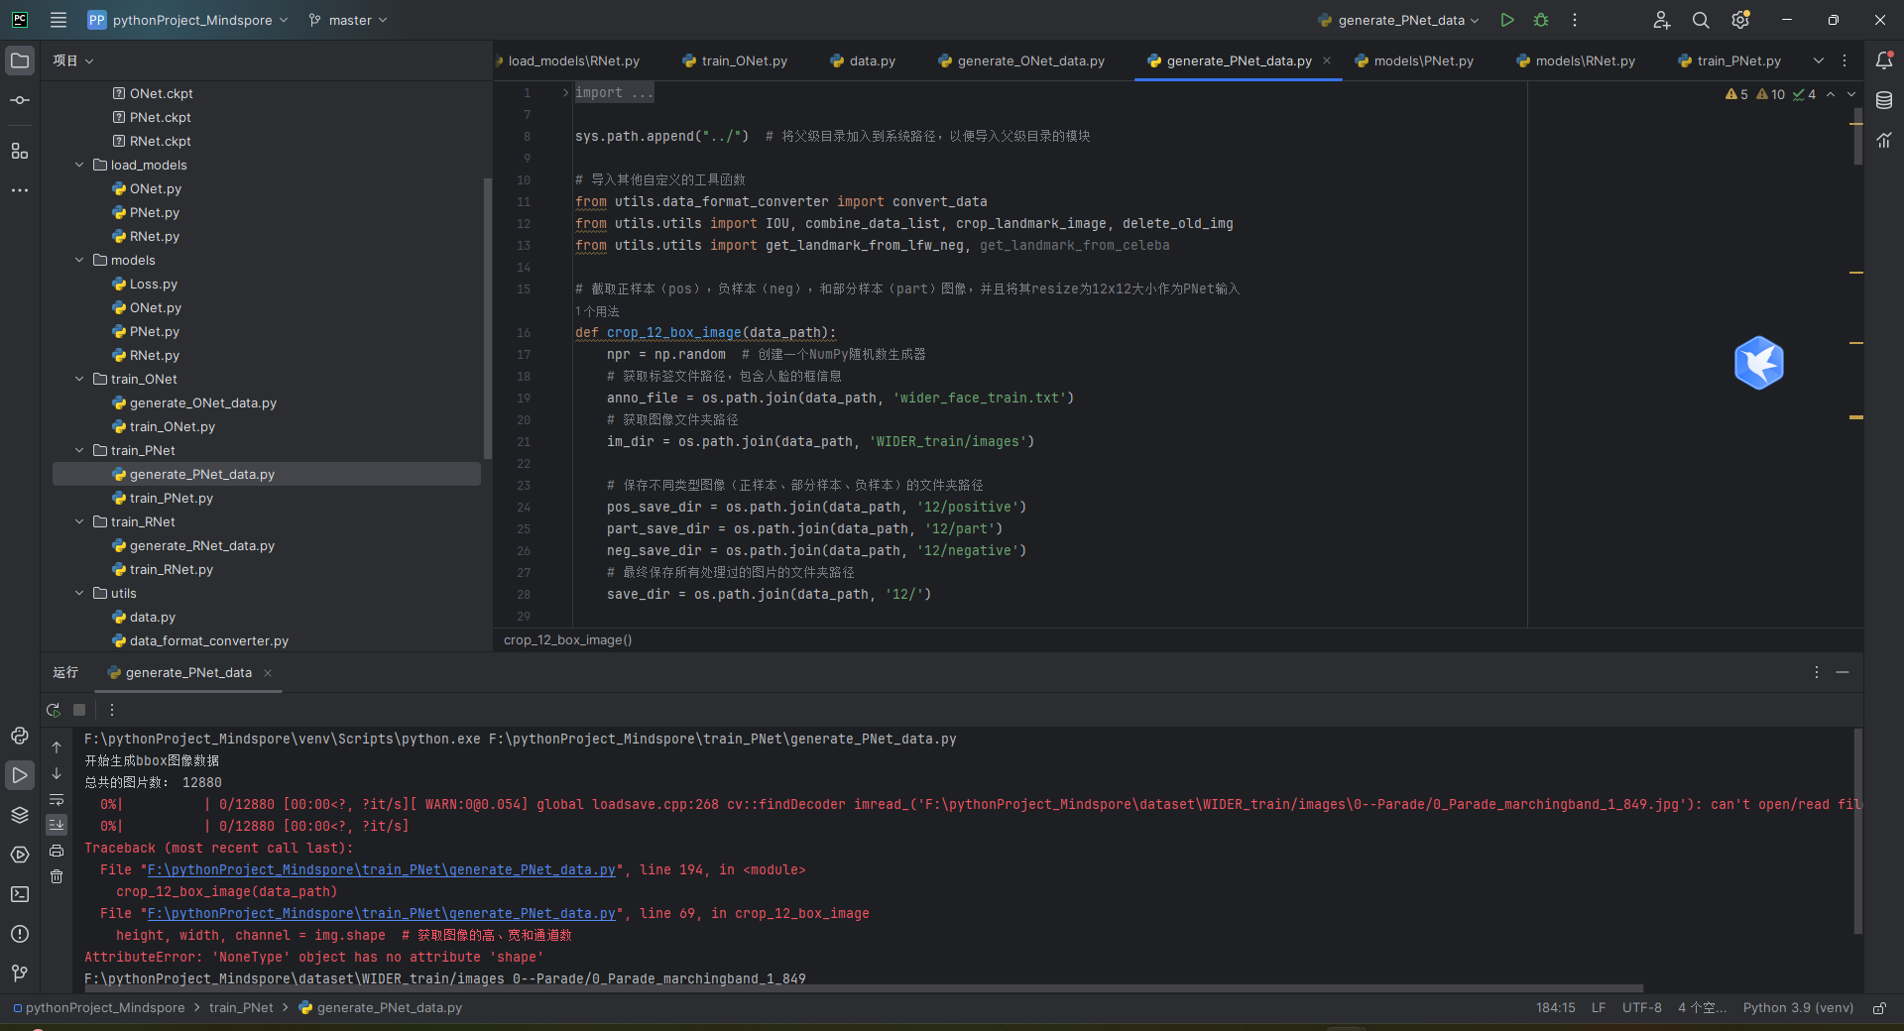Clear console output with trash icon

tap(57, 876)
